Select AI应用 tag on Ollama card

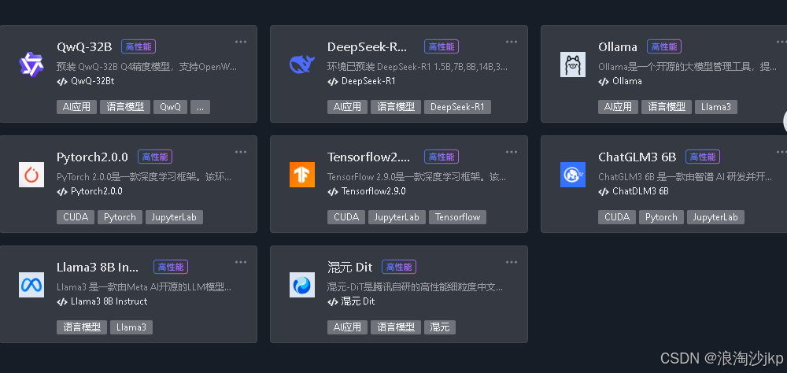click(619, 107)
